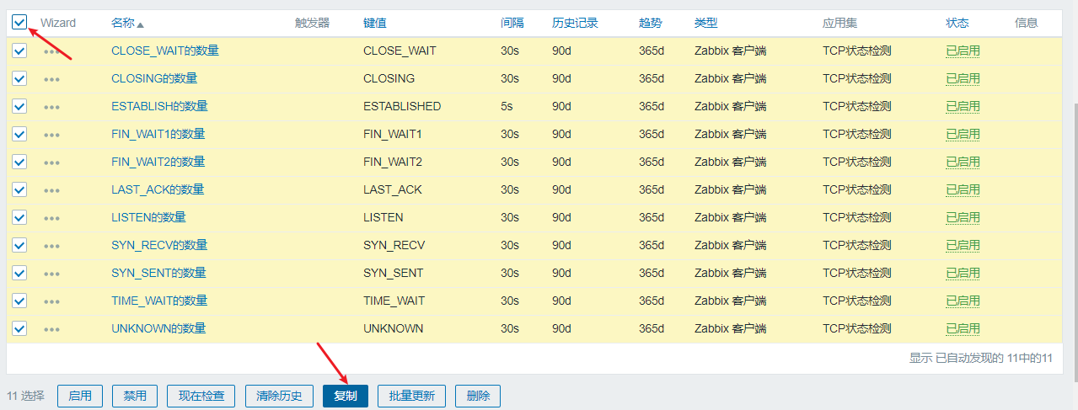Uncheck the SYN_RECV的数量 row checkbox
Screen dimensions: 1078x410
[19, 245]
